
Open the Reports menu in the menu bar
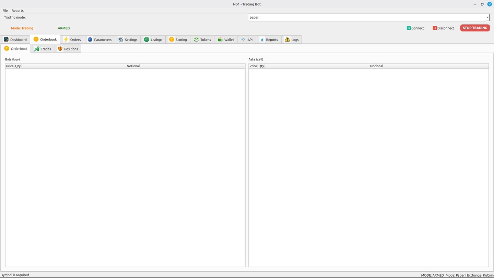pyautogui.click(x=17, y=11)
